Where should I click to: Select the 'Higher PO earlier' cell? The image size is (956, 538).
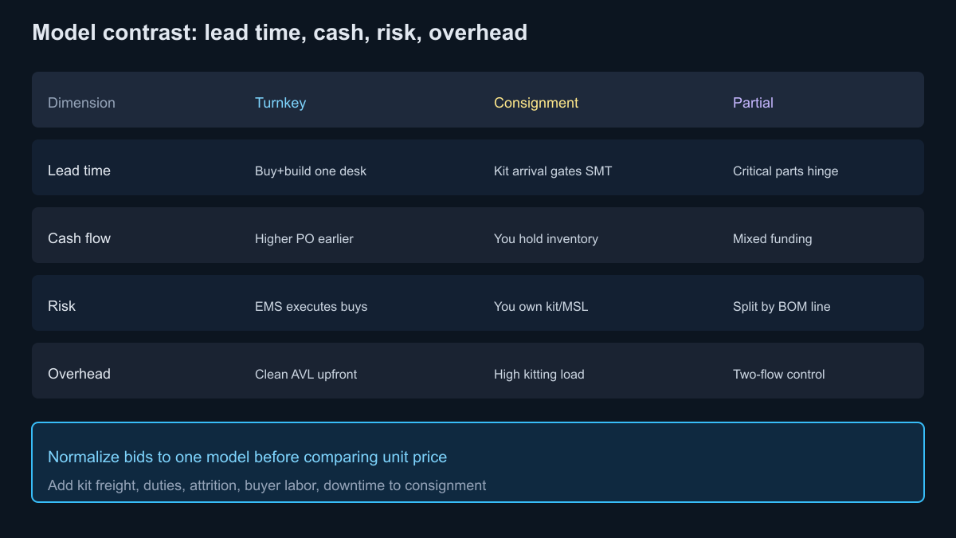point(304,238)
